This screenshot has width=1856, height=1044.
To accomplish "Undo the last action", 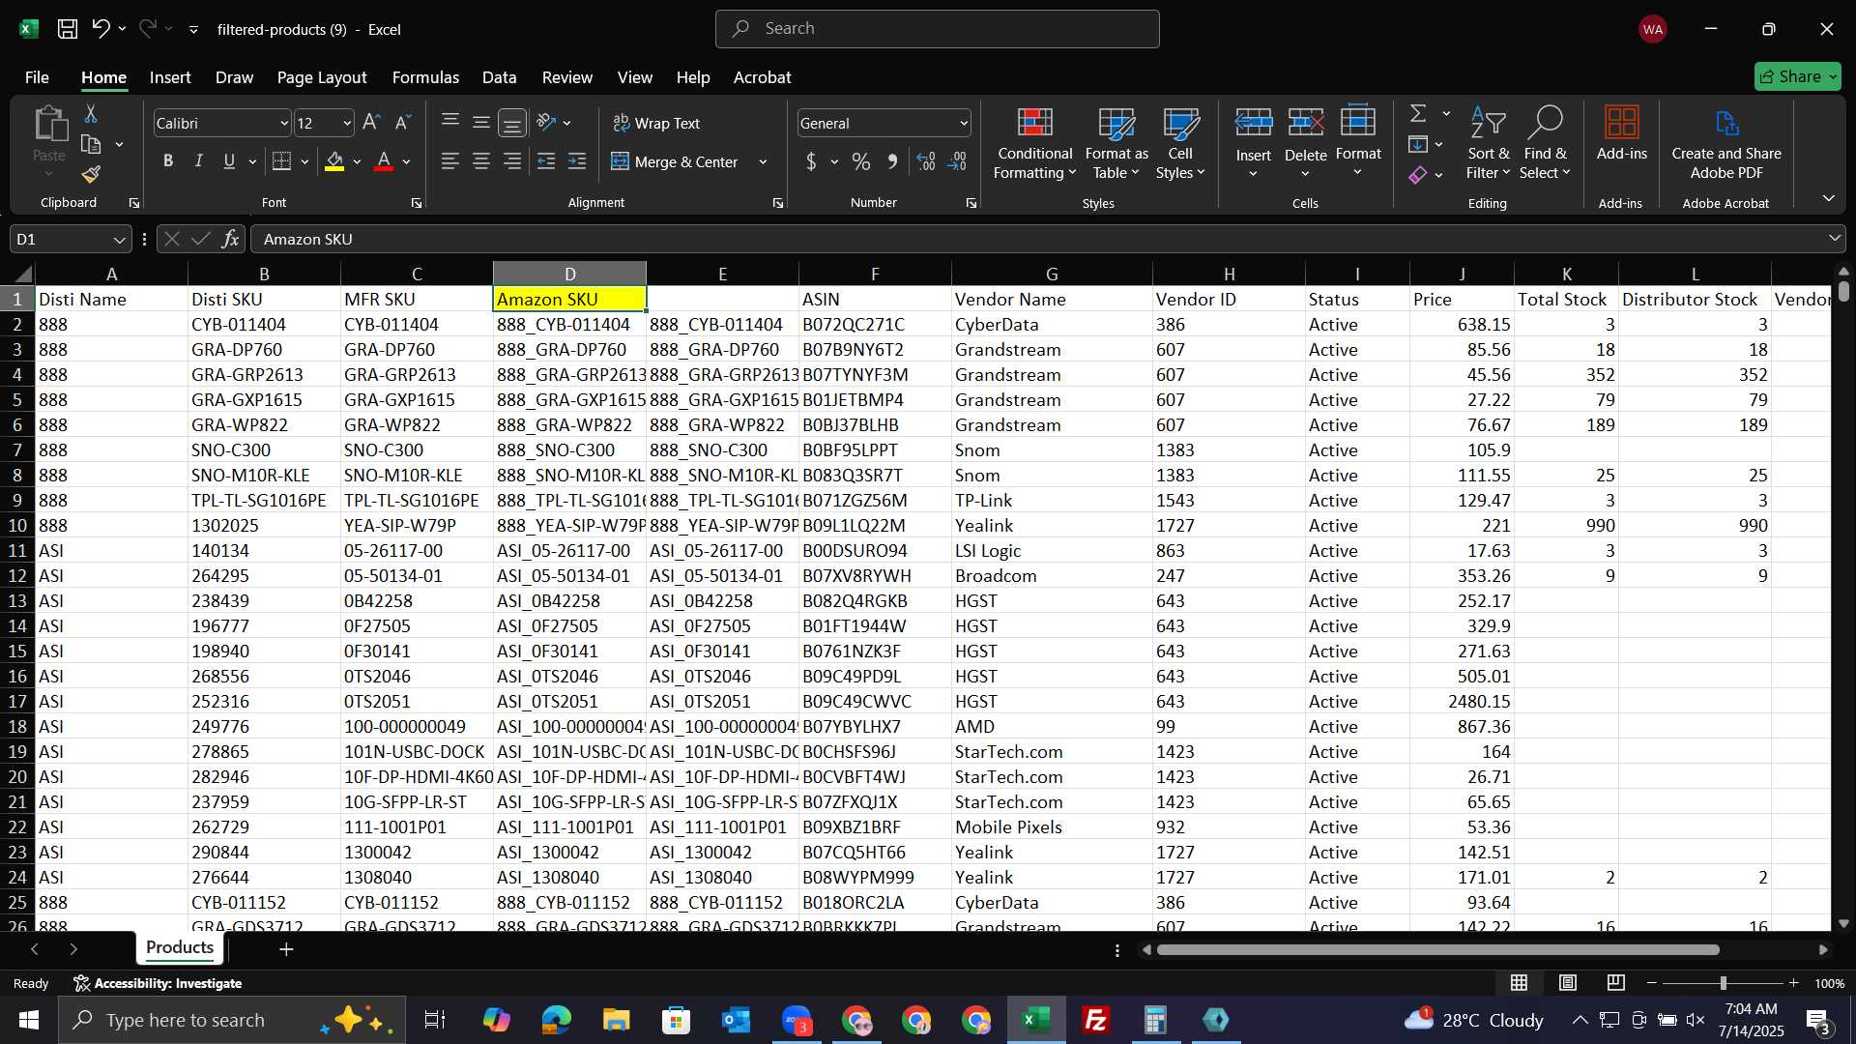I will 101,29.
